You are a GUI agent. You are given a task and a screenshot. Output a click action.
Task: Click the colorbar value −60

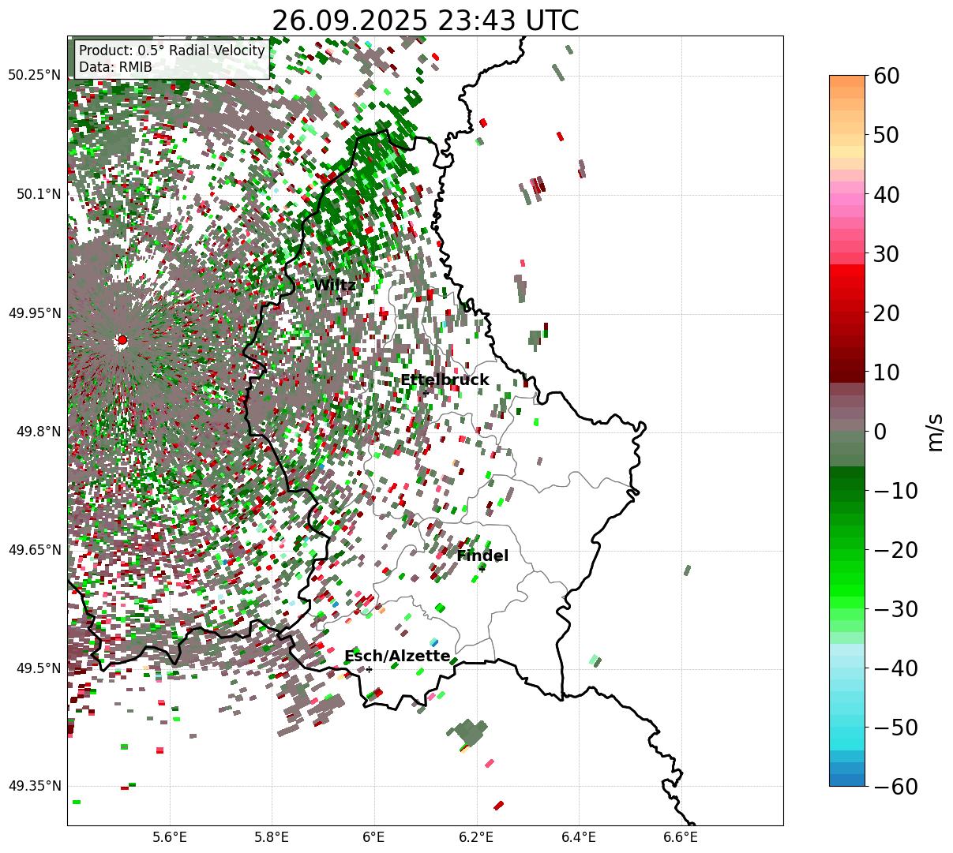point(895,787)
